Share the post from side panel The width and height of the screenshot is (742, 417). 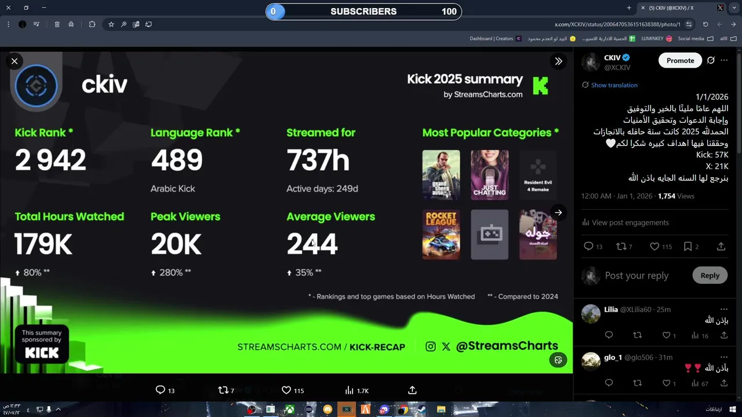click(x=721, y=246)
